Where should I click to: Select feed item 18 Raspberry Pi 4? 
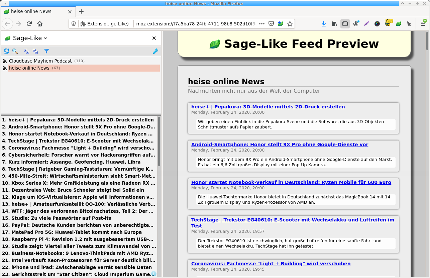click(x=79, y=239)
